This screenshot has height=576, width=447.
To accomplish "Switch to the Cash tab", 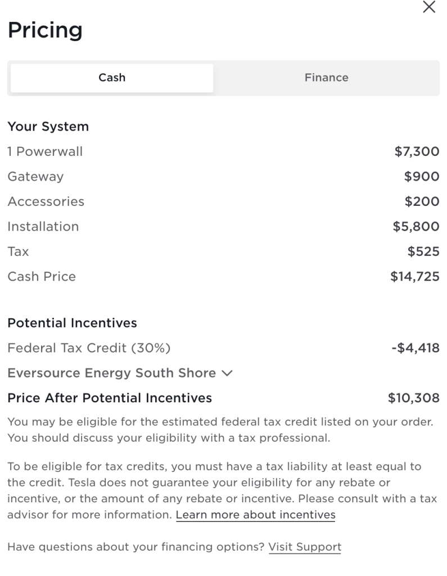I will [x=112, y=78].
